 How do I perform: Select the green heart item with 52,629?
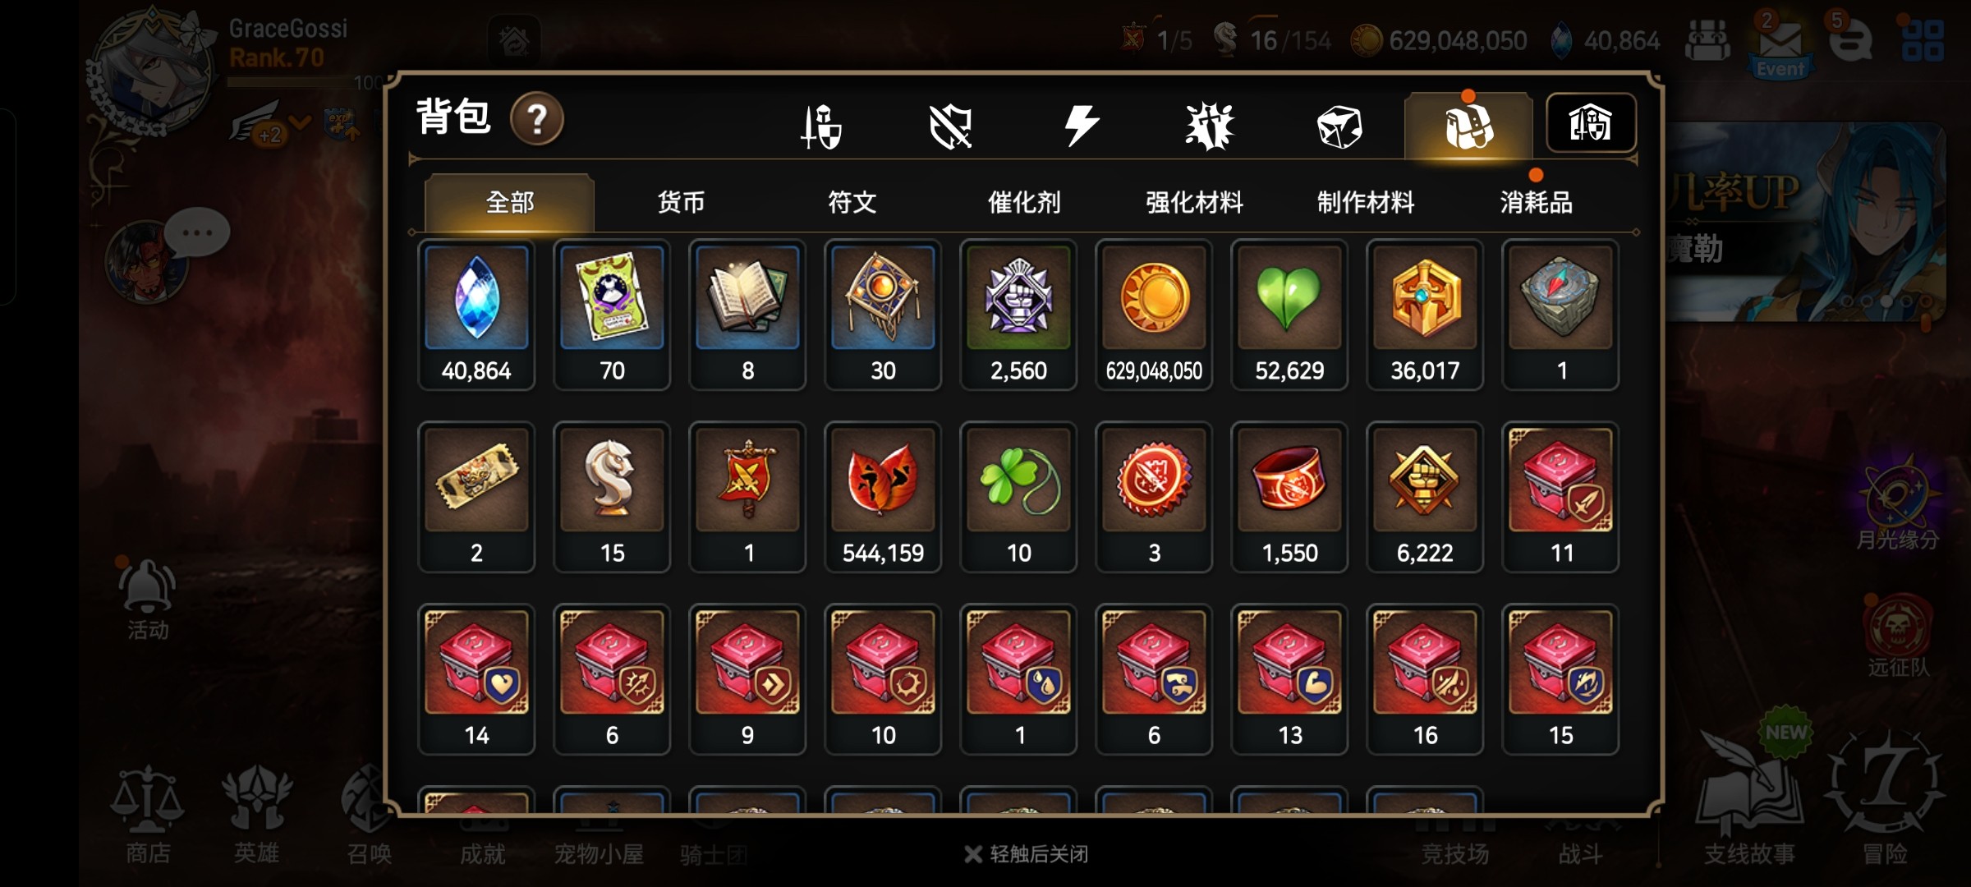click(1289, 315)
